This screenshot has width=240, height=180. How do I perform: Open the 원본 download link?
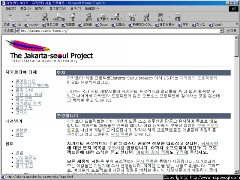tap(19, 135)
